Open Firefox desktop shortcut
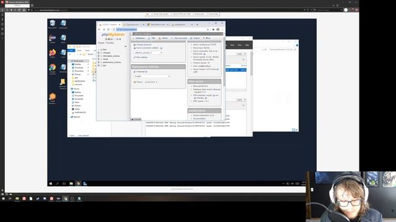Viewport: 396px width, 222px height. (53, 54)
